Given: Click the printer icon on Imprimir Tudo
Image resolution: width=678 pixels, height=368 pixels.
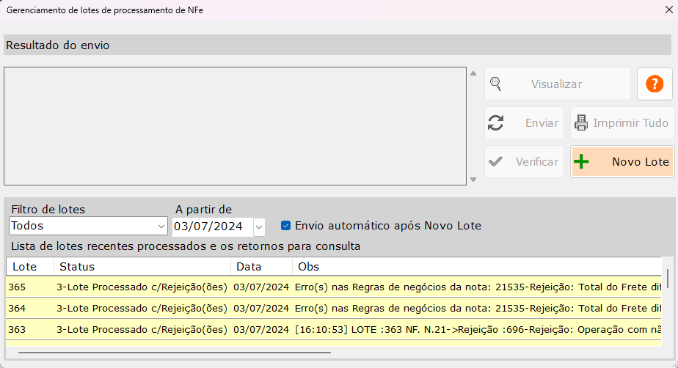Looking at the screenshot, I should click(581, 123).
